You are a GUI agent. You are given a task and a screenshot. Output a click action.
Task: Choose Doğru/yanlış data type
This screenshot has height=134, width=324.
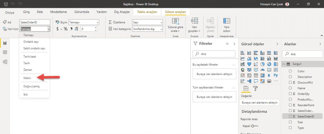[31, 86]
